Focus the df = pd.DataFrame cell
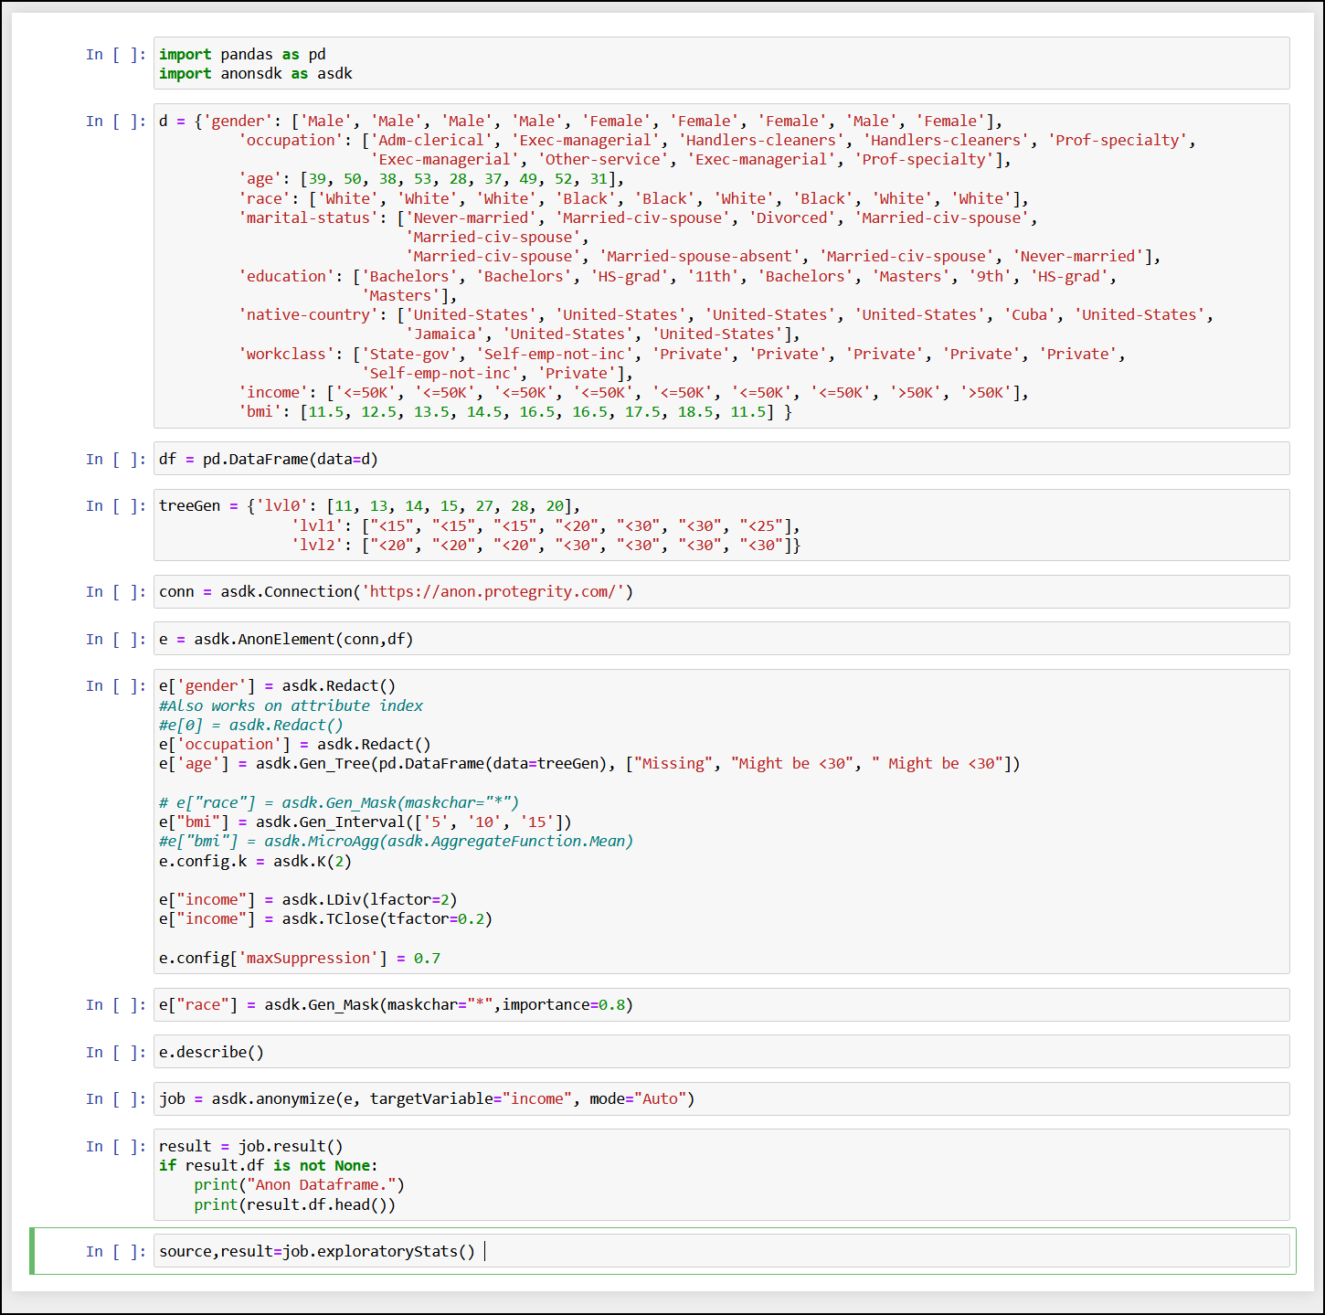The image size is (1325, 1315). (x=721, y=459)
